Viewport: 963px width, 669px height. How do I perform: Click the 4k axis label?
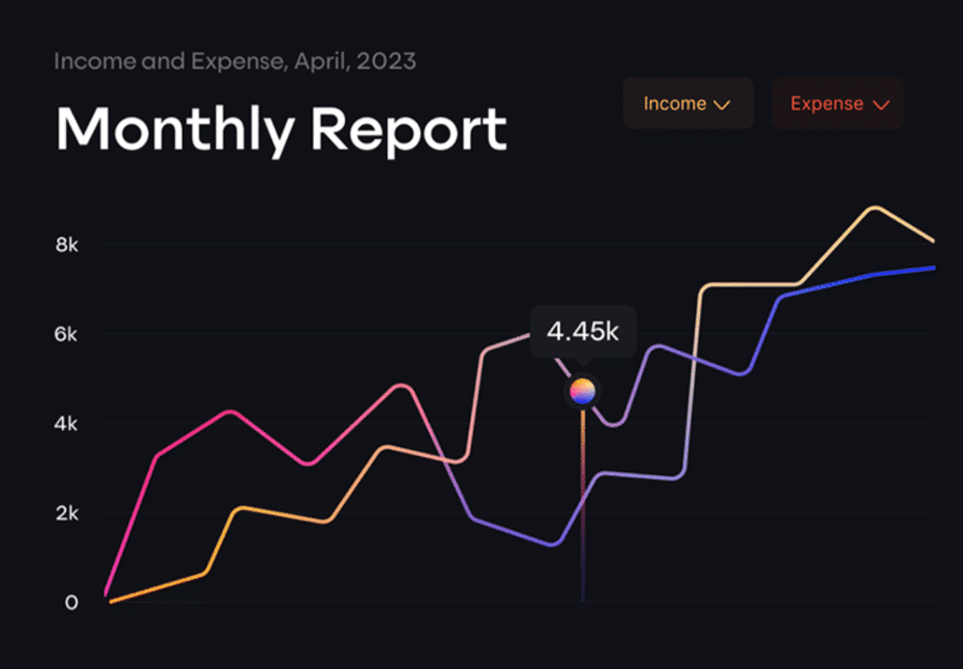click(x=66, y=423)
